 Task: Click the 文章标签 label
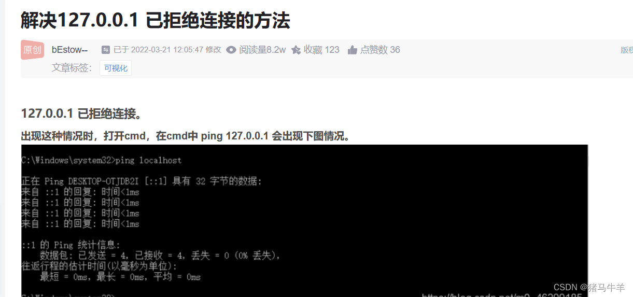72,68
